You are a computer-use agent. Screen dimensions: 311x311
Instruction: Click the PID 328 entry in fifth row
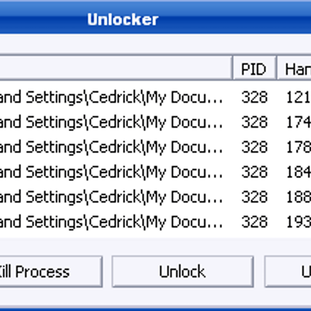click(x=254, y=197)
